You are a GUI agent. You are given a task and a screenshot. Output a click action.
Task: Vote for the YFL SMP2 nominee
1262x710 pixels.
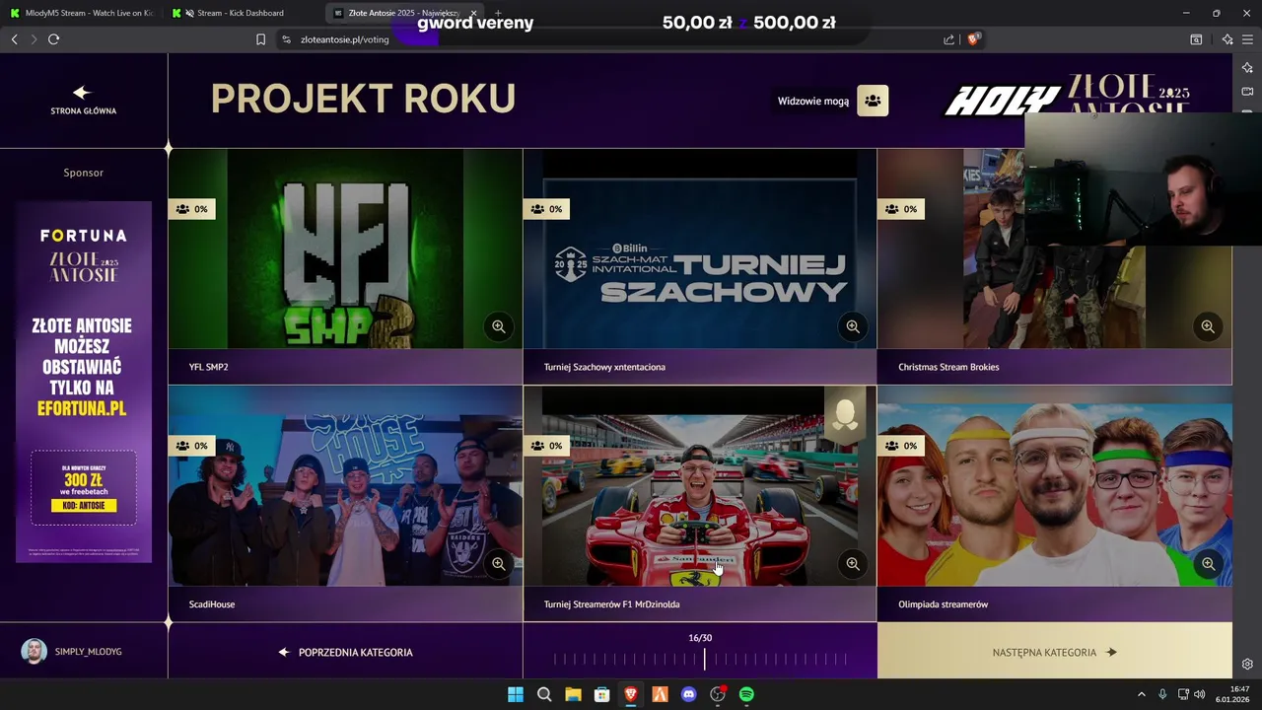pyautogui.click(x=345, y=266)
